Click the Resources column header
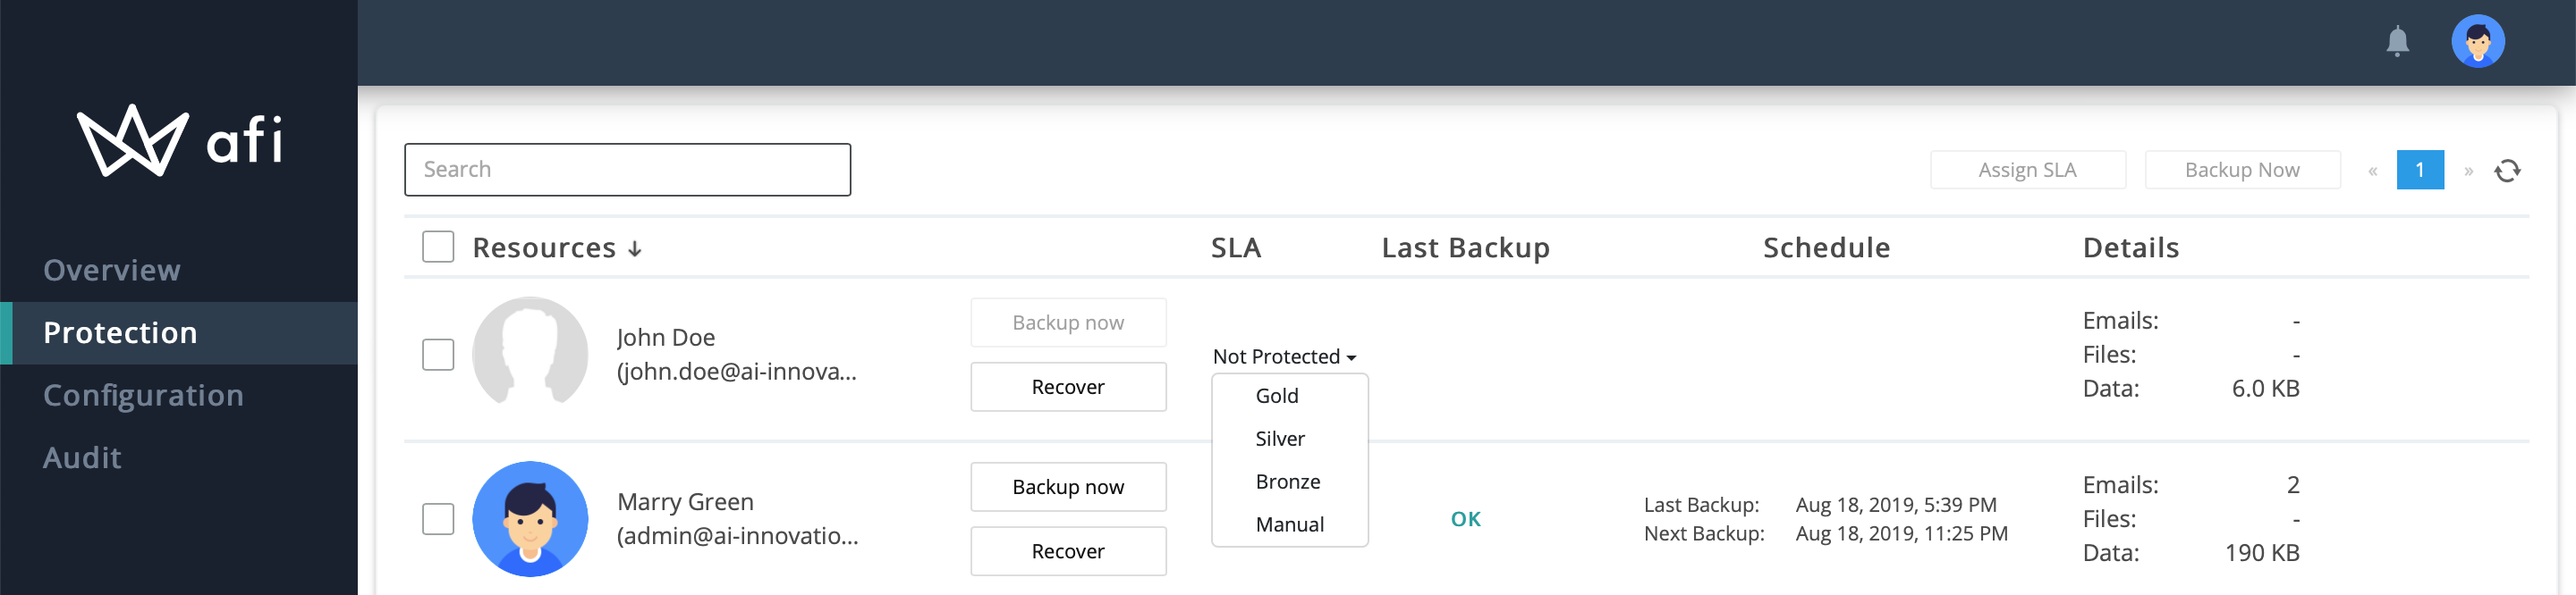2576x595 pixels. 544,247
